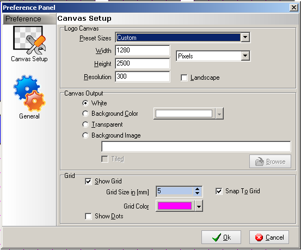The image size is (301, 250).
Task: Enable the Show Dots checkbox
Action: pyautogui.click(x=88, y=216)
